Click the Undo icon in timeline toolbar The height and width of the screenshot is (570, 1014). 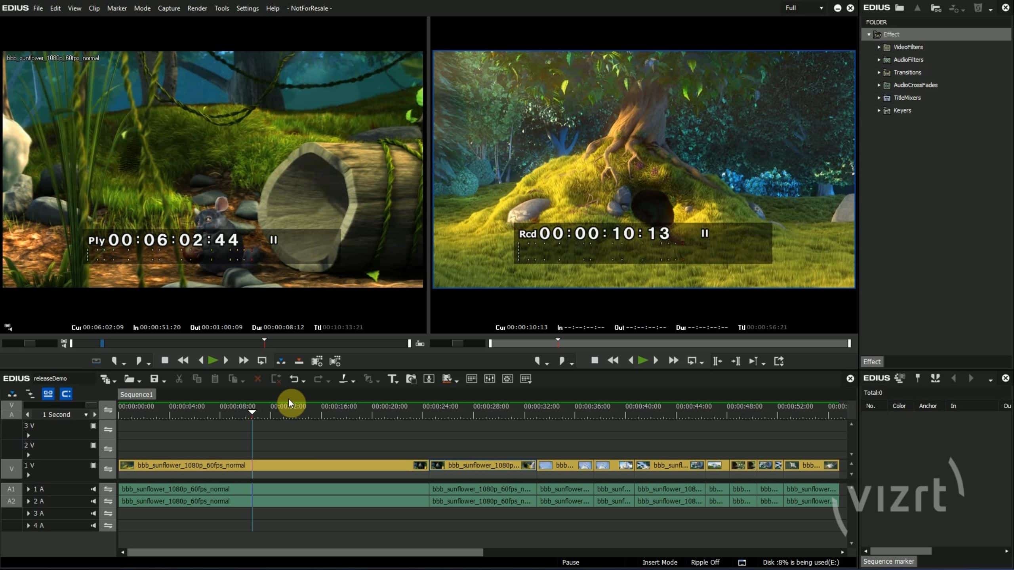(x=294, y=379)
